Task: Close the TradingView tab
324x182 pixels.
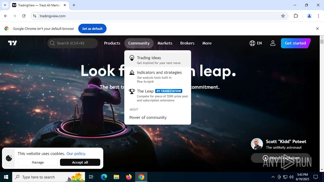Action: [65, 5]
